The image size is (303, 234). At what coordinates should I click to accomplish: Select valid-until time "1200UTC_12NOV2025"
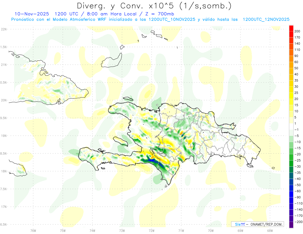(266, 19)
